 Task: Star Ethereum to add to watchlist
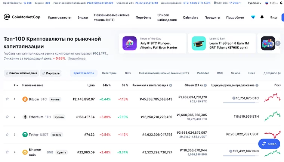point(7,117)
